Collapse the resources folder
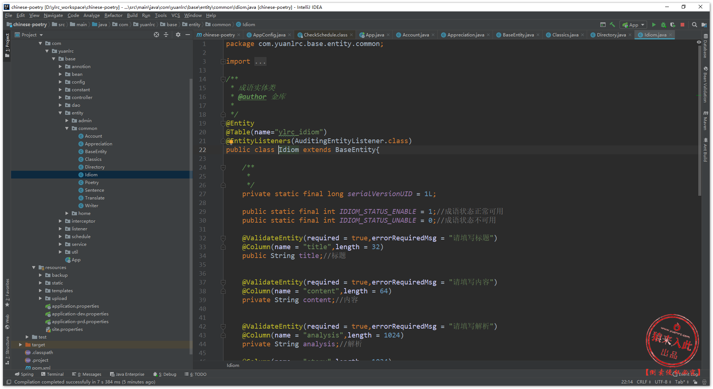Screen dimensions: 713x389 click(x=34, y=268)
